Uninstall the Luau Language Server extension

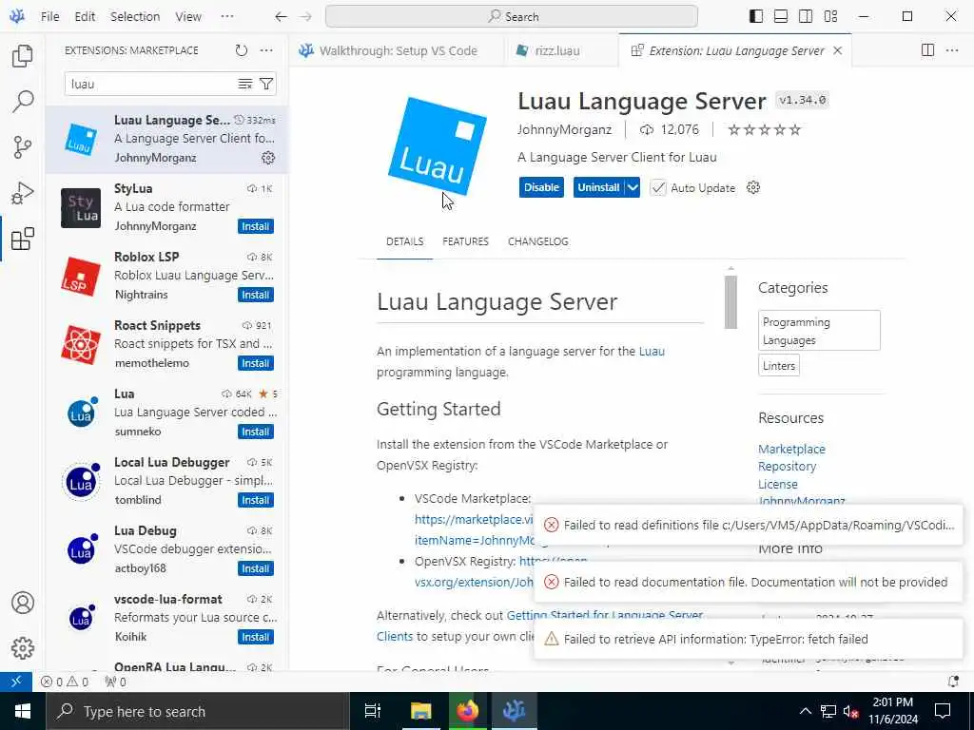598,187
